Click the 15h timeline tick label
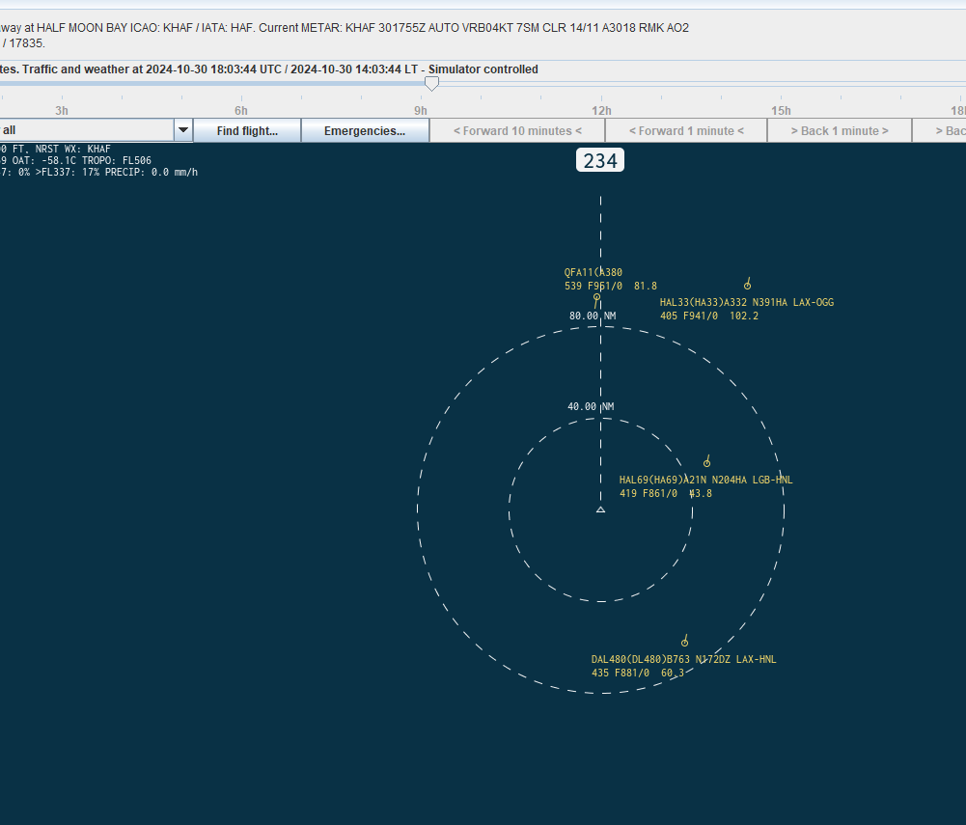Viewport: 966px width, 825px height. (781, 110)
